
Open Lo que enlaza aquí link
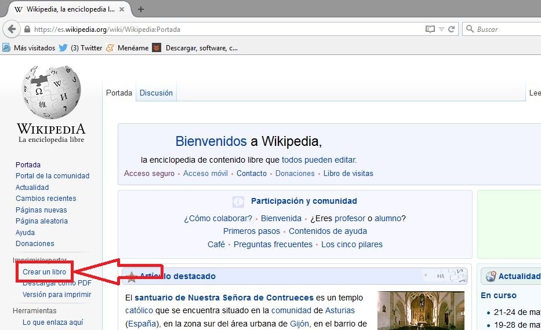(53, 322)
